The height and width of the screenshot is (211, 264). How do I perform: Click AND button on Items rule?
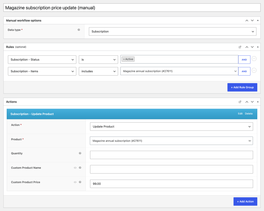244,71
